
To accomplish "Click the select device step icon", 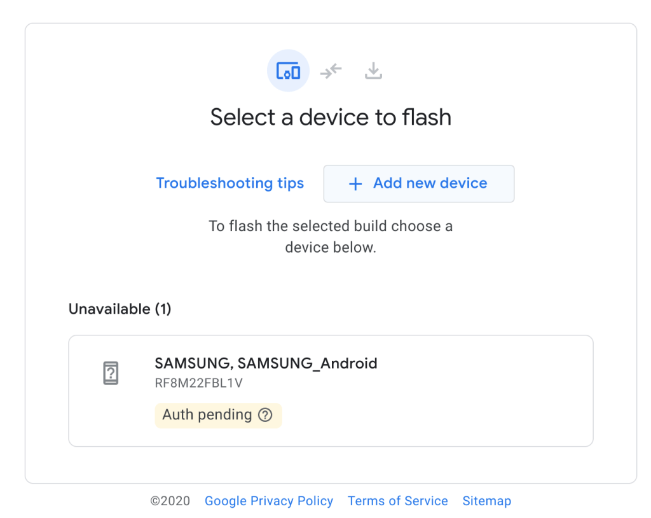I will (x=288, y=71).
